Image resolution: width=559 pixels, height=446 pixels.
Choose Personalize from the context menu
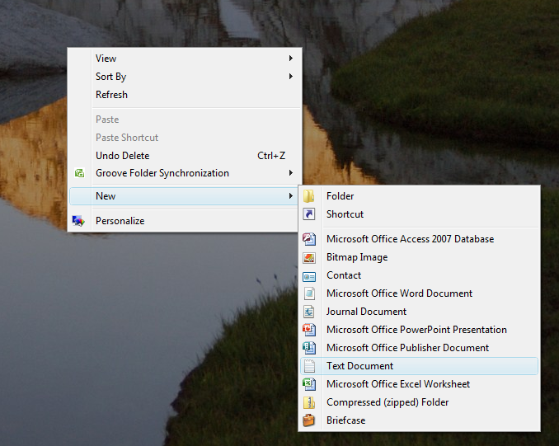(185, 221)
